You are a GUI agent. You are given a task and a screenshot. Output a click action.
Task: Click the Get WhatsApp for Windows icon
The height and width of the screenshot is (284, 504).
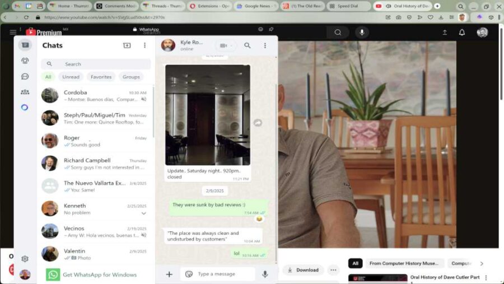click(x=53, y=274)
